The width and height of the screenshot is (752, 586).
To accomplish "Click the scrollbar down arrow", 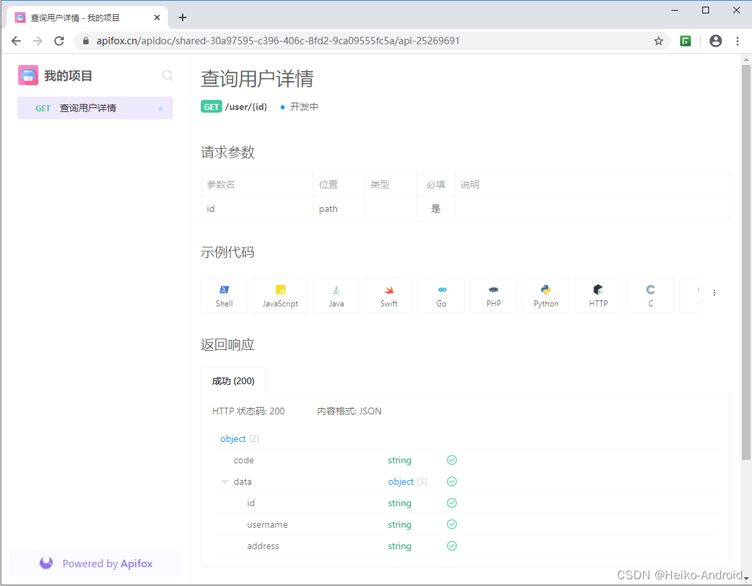I will coord(746,579).
